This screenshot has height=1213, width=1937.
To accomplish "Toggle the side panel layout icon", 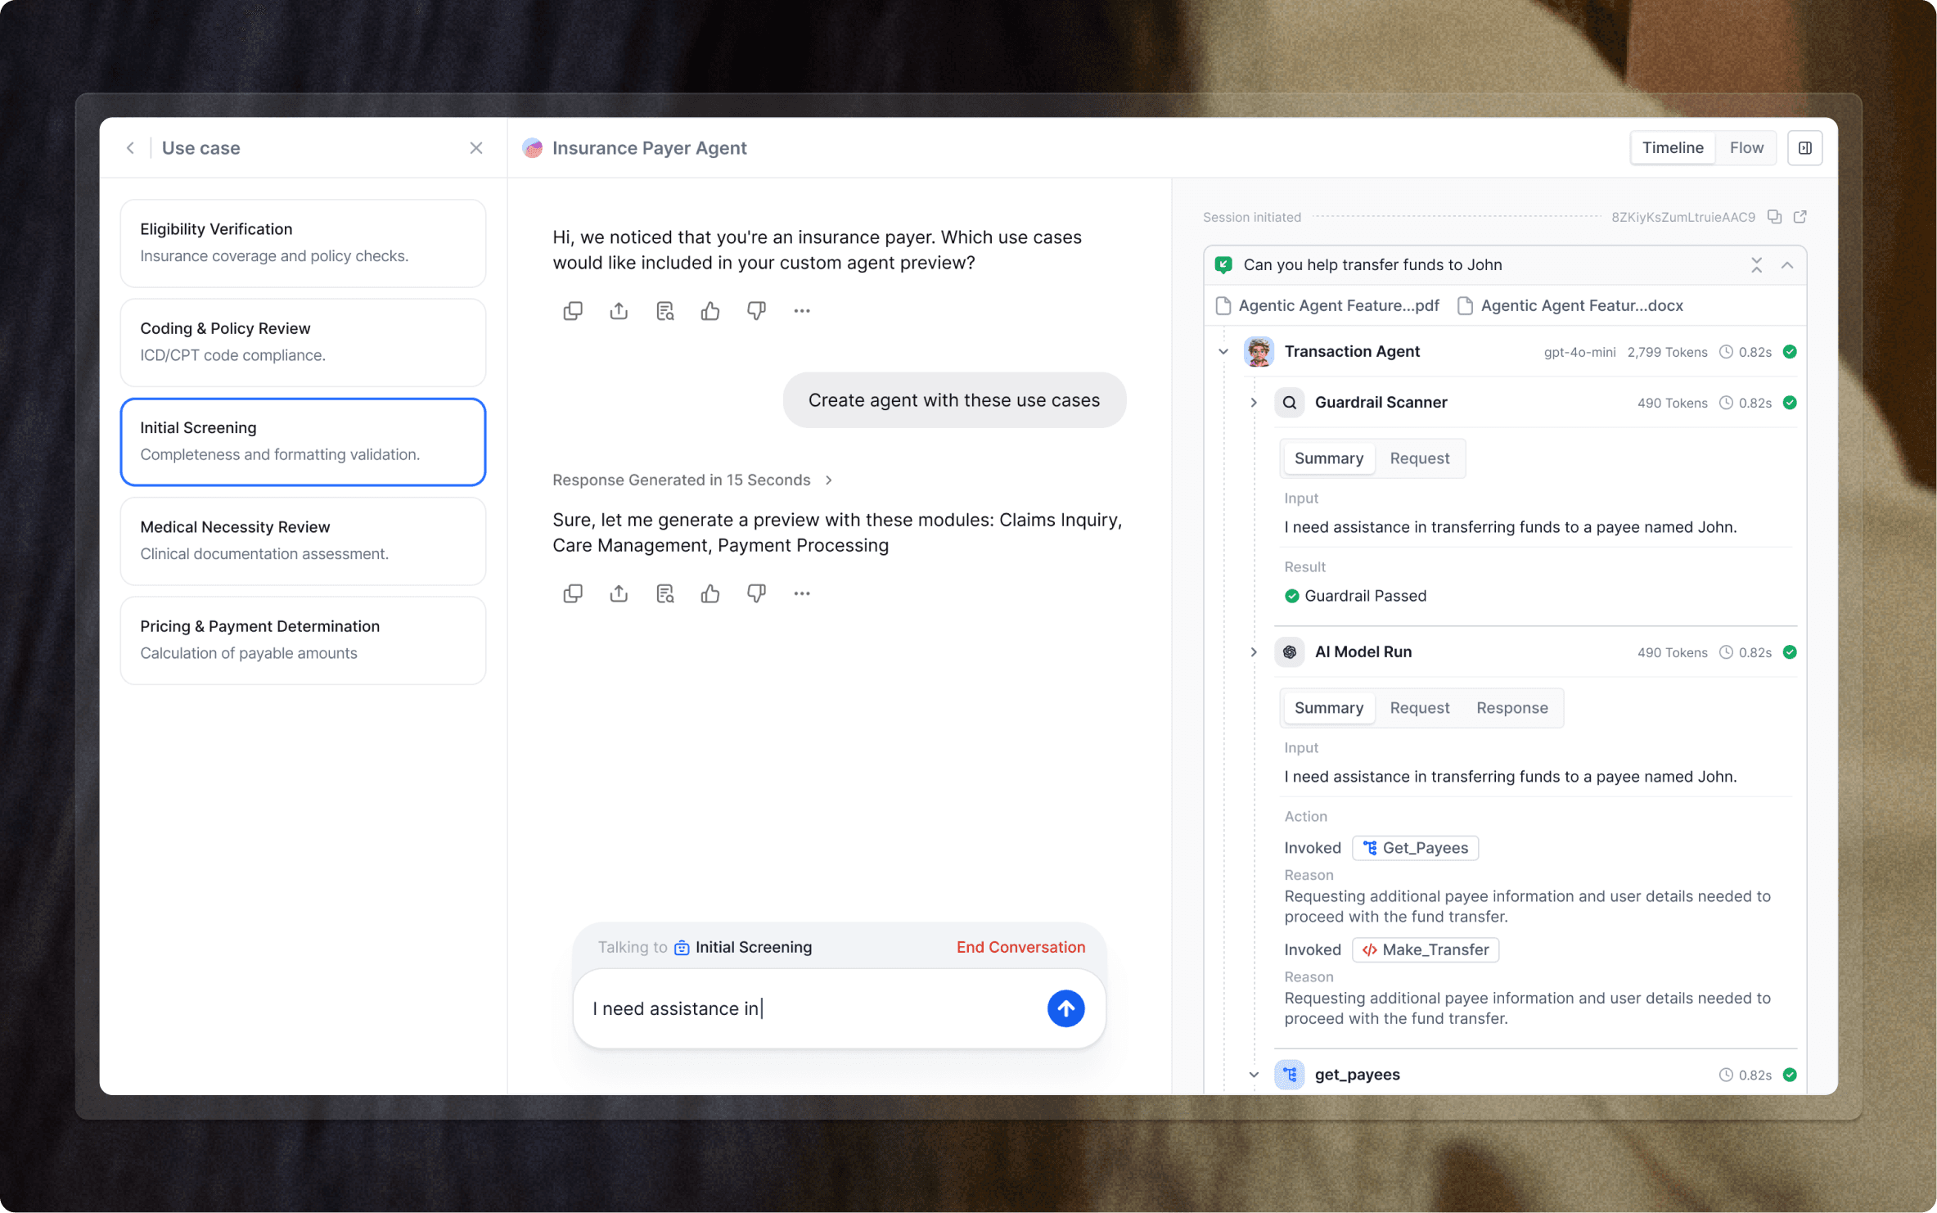I will (1804, 148).
